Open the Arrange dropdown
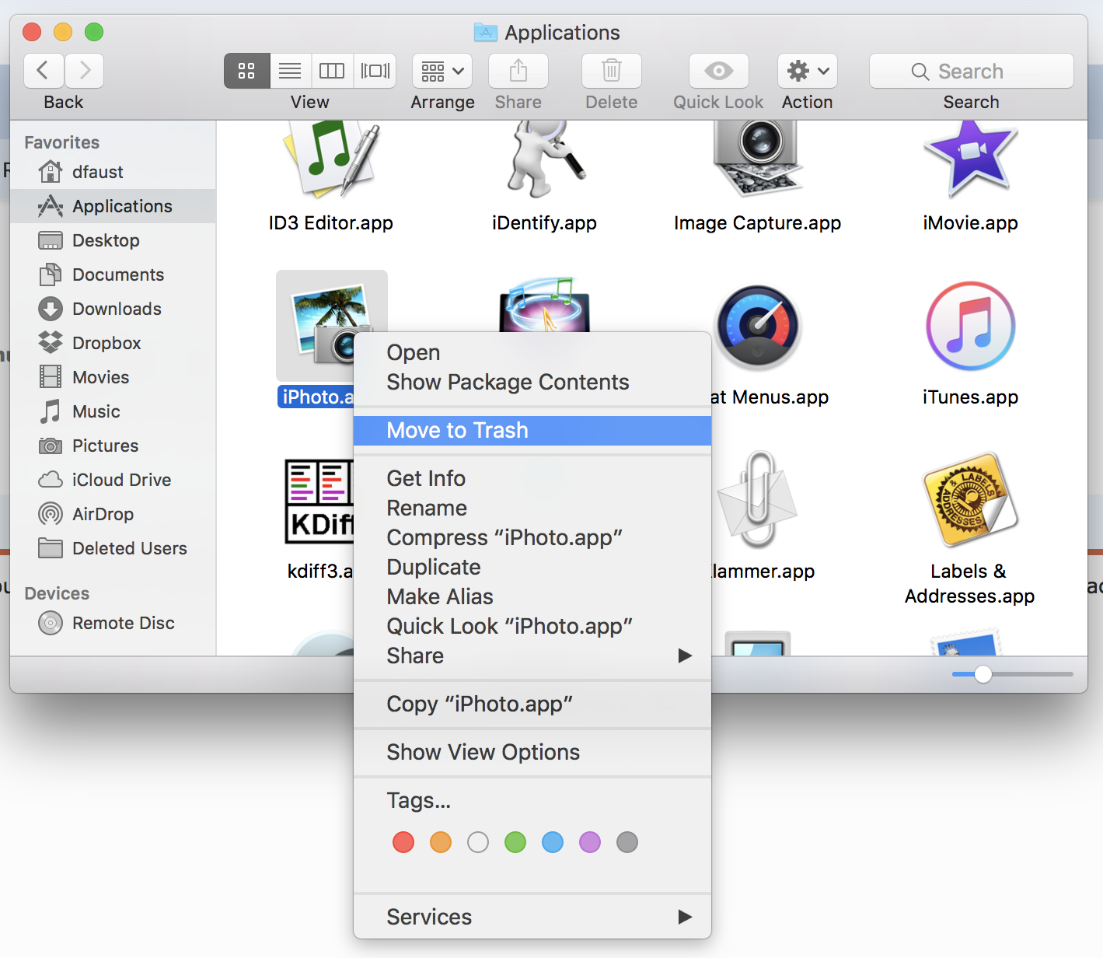This screenshot has height=958, width=1103. pyautogui.click(x=442, y=71)
